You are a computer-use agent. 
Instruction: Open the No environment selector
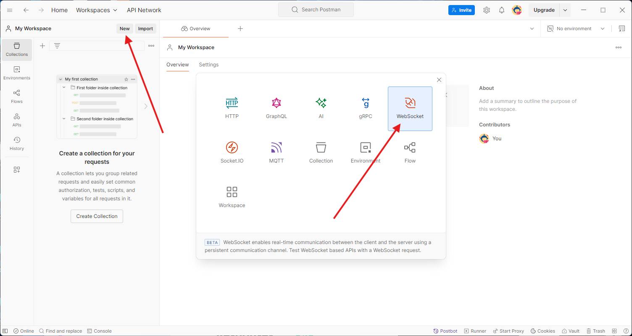(x=575, y=29)
